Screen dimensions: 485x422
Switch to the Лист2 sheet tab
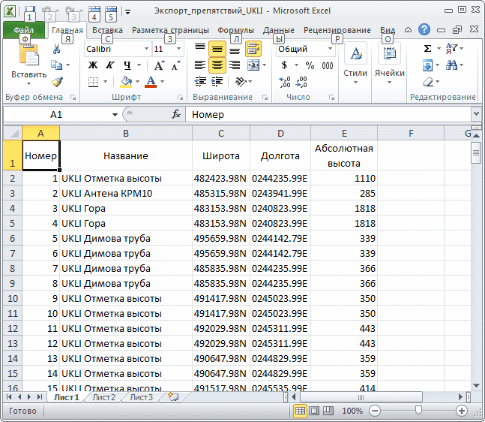pyautogui.click(x=103, y=397)
